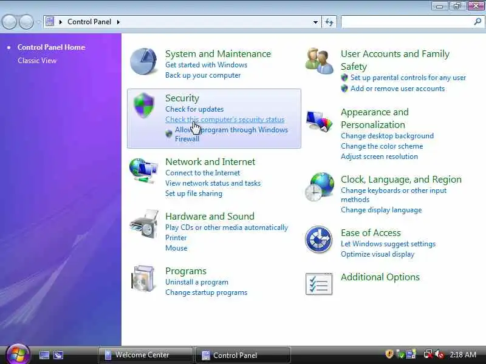Click Back up your computer link
Image resolution: width=486 pixels, height=364 pixels.
pyautogui.click(x=203, y=75)
